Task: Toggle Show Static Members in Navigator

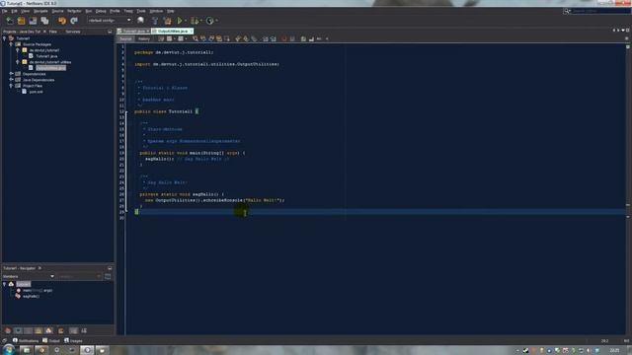Action: (29, 331)
